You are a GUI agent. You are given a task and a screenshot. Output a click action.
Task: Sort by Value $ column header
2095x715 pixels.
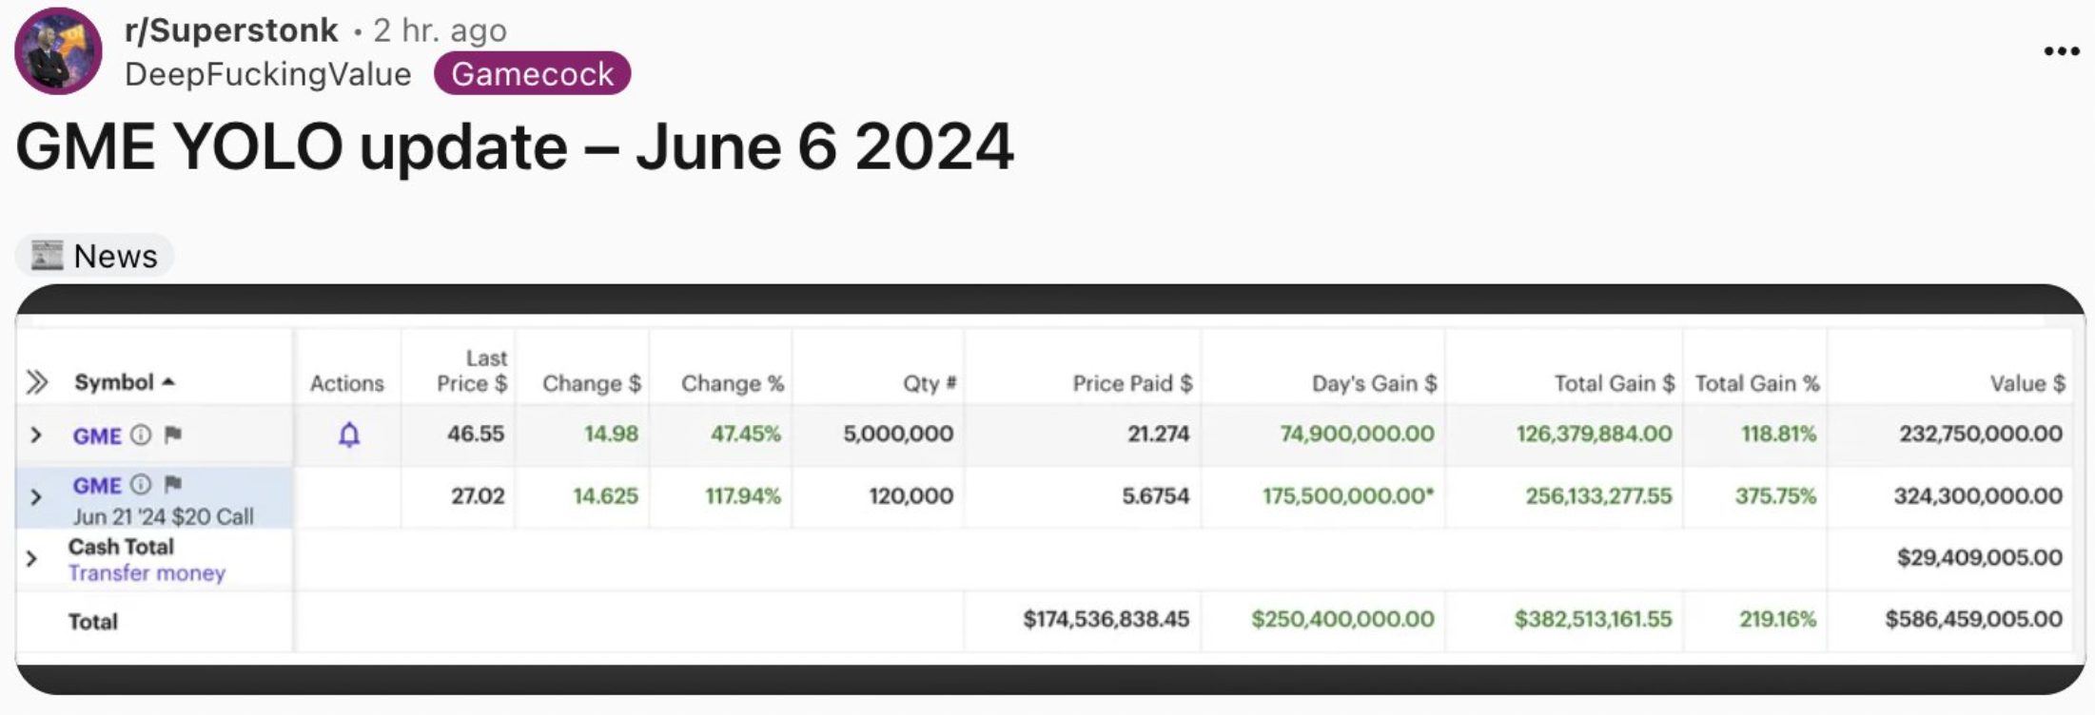(x=2026, y=383)
